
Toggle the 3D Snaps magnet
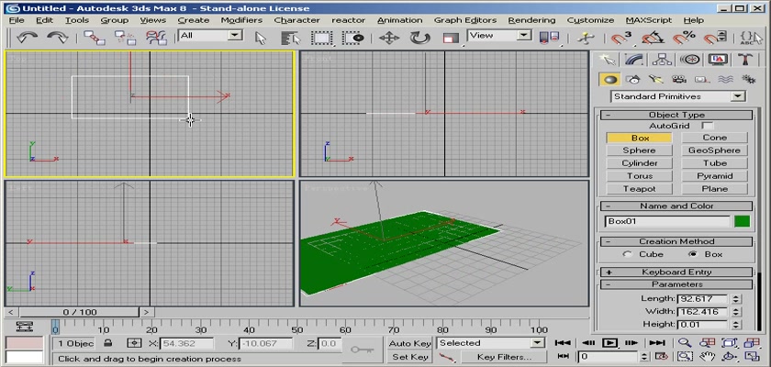pyautogui.click(x=621, y=38)
